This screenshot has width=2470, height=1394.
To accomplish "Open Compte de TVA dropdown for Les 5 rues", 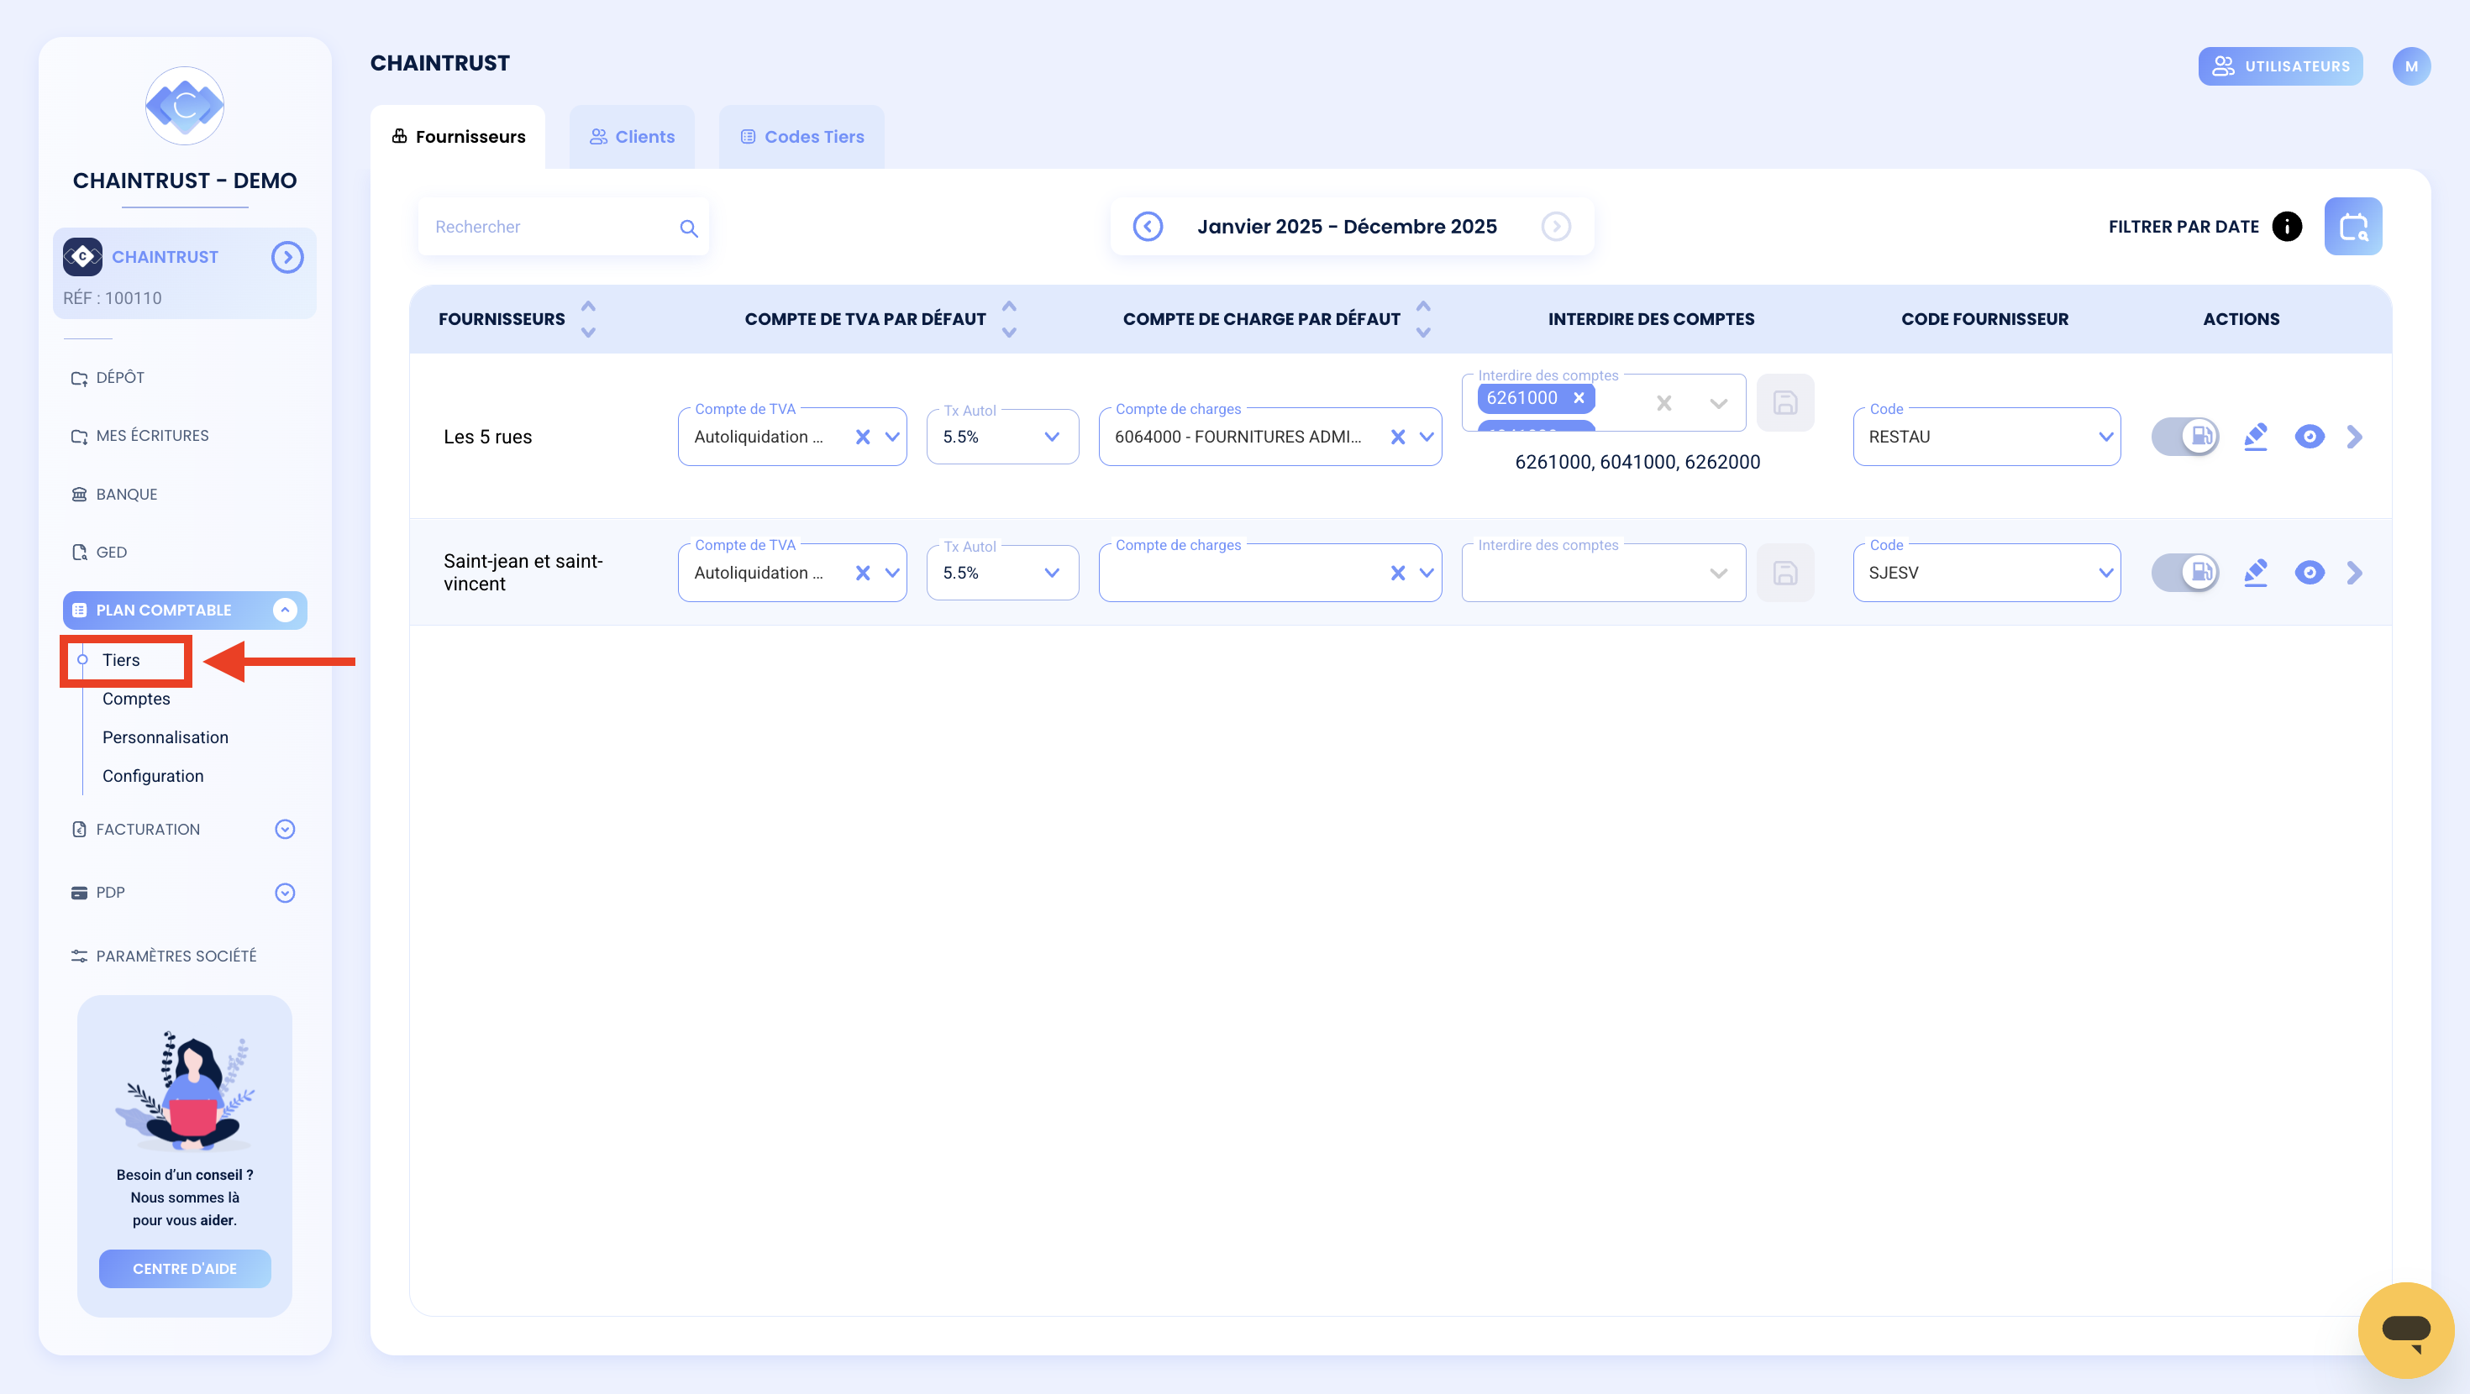I will tap(893, 438).
